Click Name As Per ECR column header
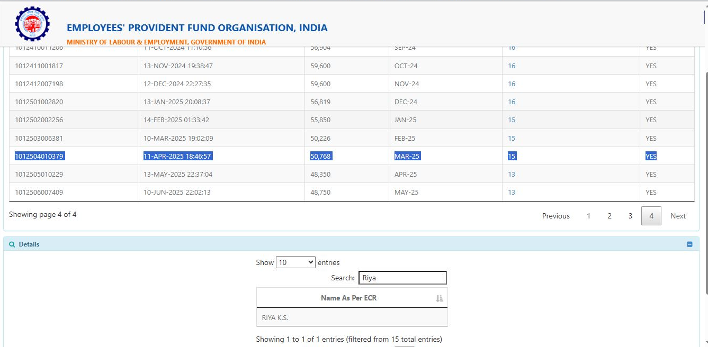The height and width of the screenshot is (347, 708). point(348,298)
